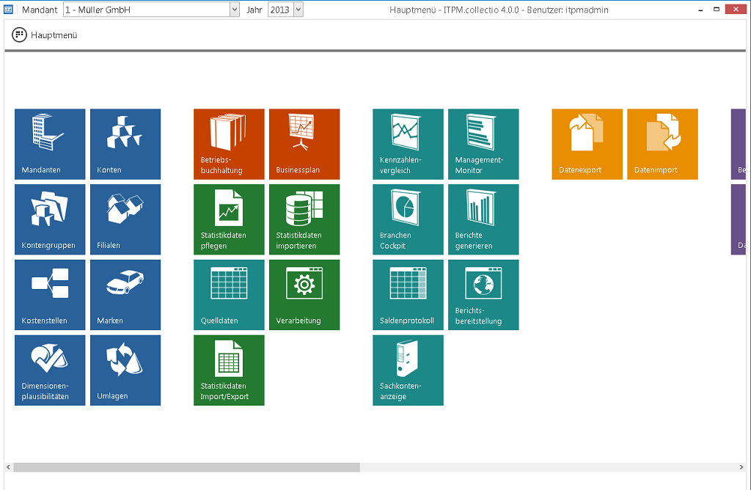Open the Kontengruppen tile

point(50,219)
